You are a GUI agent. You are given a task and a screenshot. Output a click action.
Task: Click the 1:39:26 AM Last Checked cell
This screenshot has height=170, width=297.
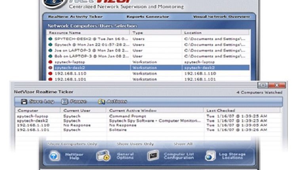point(237,130)
